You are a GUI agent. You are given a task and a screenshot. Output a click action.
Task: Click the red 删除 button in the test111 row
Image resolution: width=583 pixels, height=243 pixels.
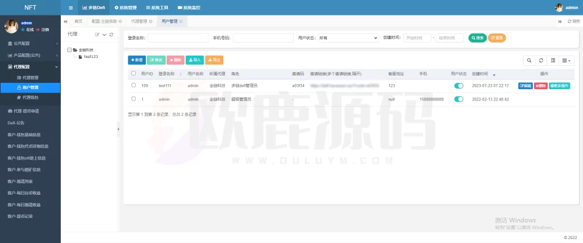click(x=541, y=86)
